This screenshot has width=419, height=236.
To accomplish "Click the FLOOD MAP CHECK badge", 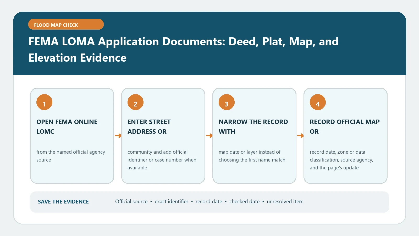I will pos(66,24).
